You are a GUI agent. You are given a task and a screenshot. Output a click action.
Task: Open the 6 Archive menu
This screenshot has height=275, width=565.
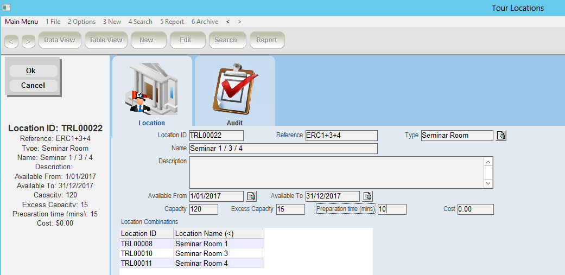coord(205,22)
